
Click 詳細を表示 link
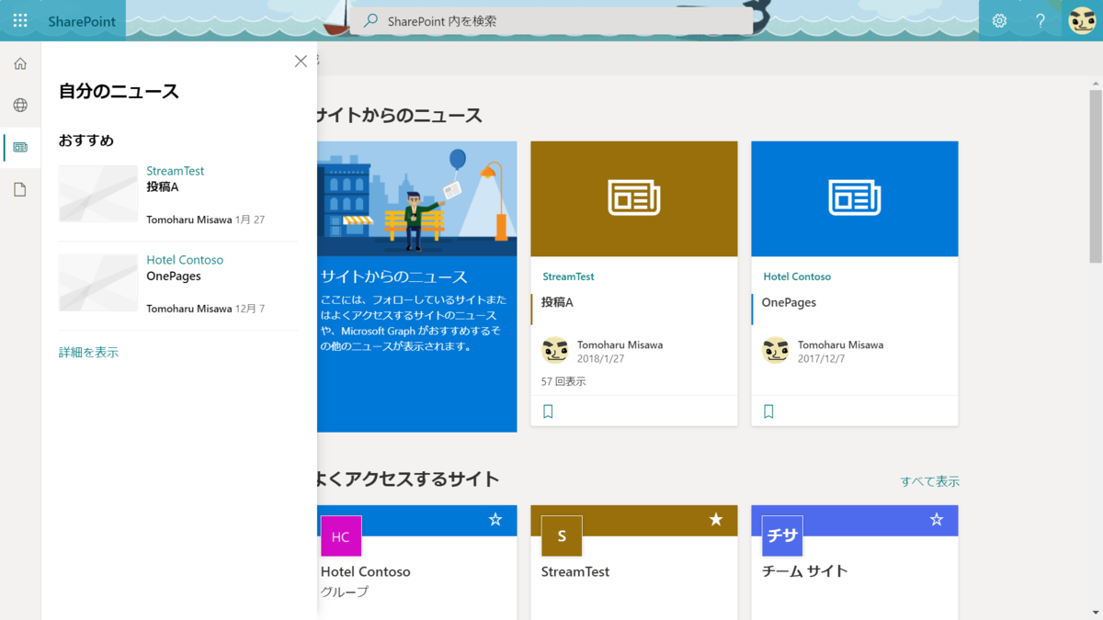[x=88, y=352]
